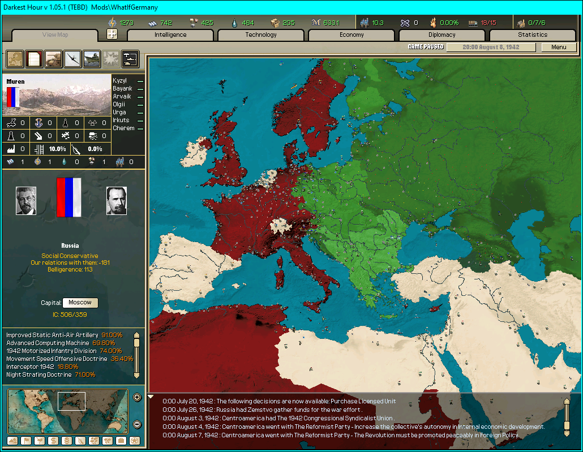This screenshot has height=452, width=583.
Task: Open the land units tank icon
Action: point(54,59)
